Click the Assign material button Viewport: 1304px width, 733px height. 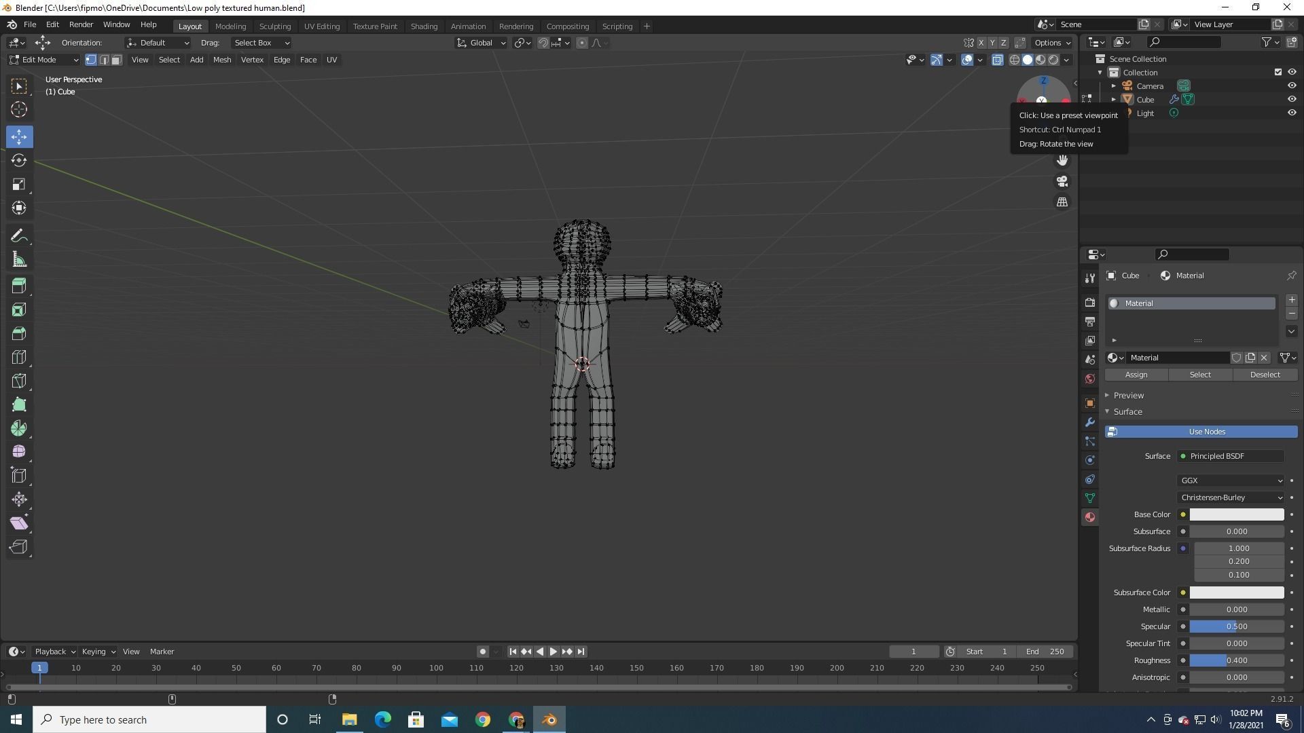click(x=1136, y=375)
